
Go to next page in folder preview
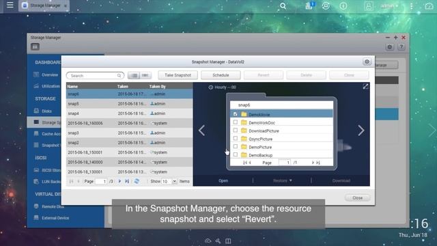point(313,163)
